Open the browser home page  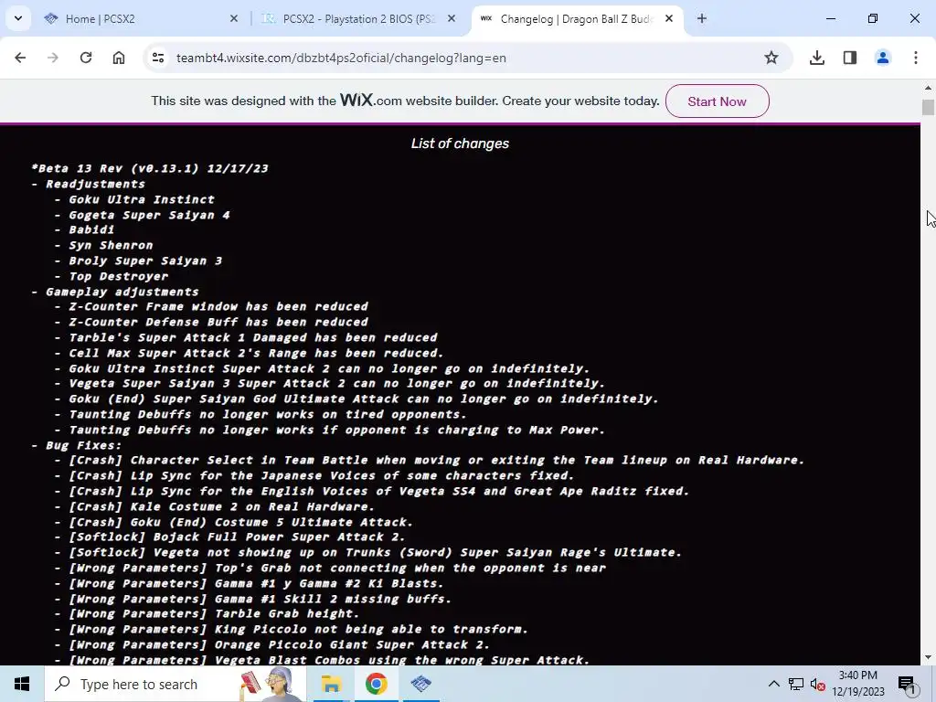pos(119,58)
